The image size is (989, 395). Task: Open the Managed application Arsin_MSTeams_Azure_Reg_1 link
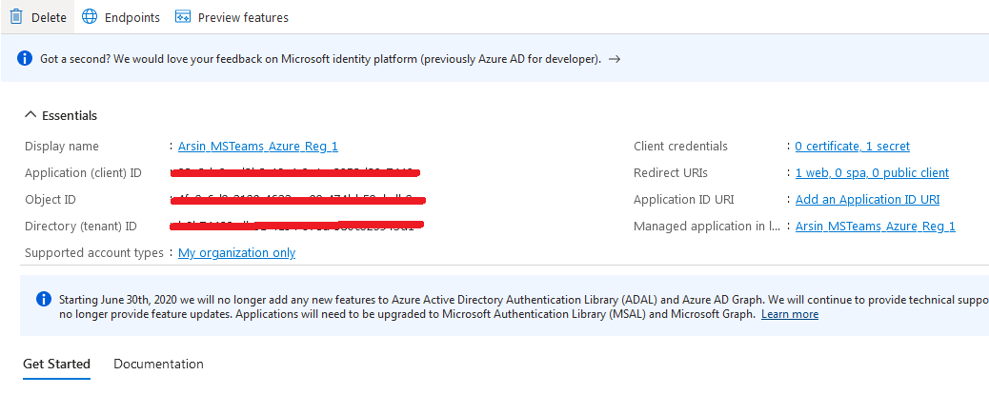click(876, 227)
